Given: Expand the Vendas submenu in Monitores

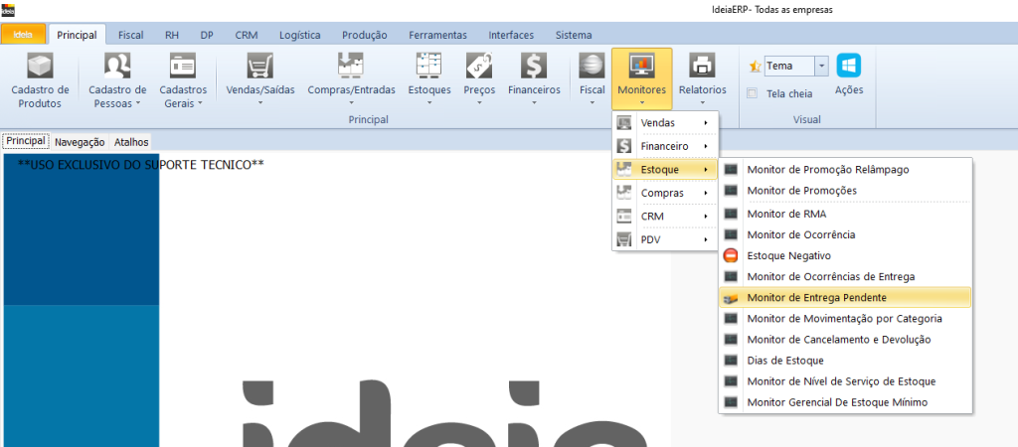Looking at the screenshot, I should click(663, 122).
